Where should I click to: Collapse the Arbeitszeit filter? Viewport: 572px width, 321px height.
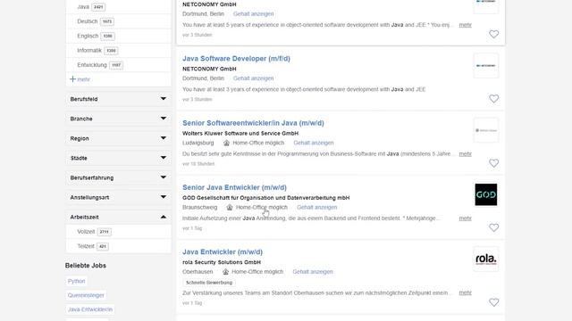click(118, 217)
